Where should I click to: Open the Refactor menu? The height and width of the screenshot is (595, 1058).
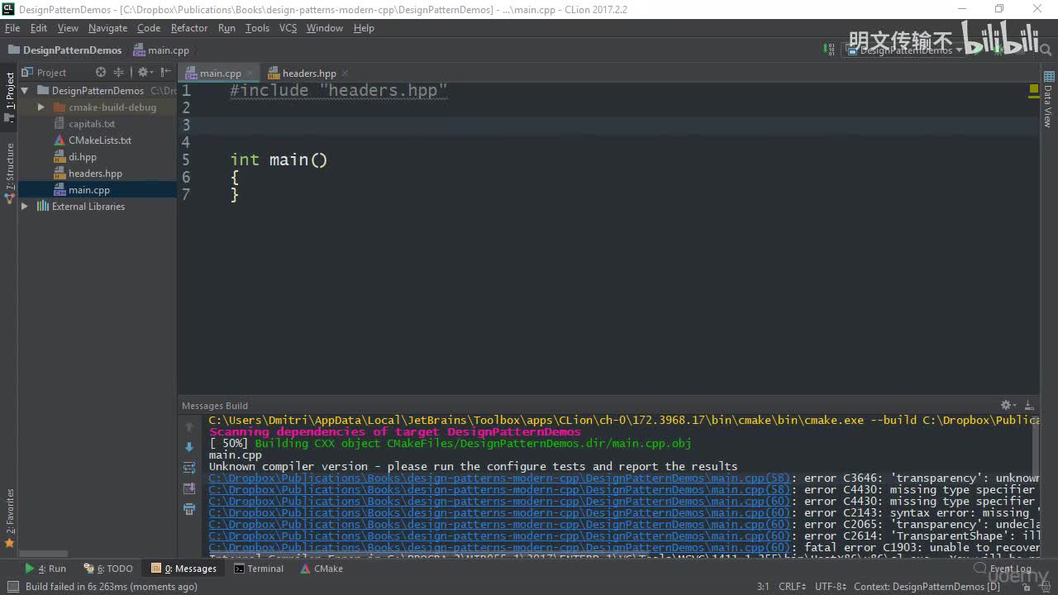pos(189,28)
